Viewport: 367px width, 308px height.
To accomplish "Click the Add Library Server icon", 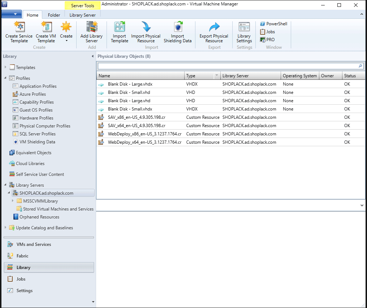I will pyautogui.click(x=91, y=27).
